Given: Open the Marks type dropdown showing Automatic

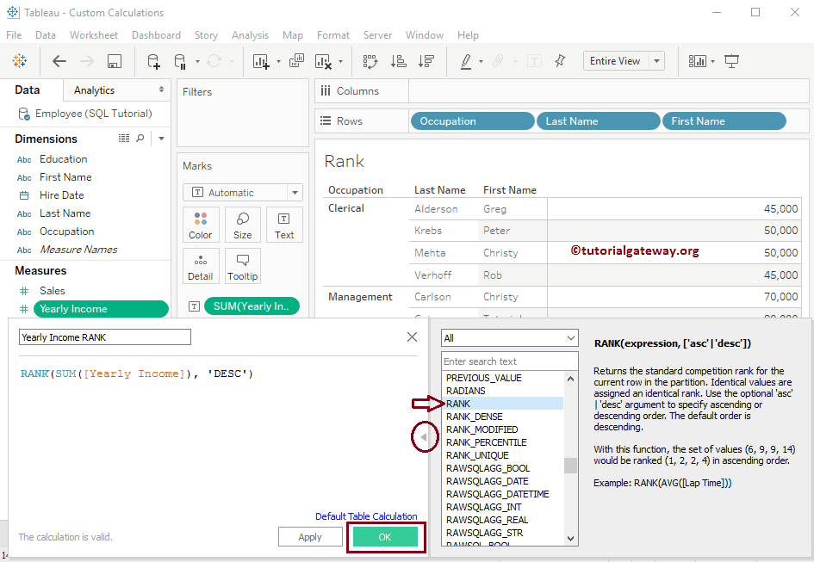Looking at the screenshot, I should [x=242, y=192].
